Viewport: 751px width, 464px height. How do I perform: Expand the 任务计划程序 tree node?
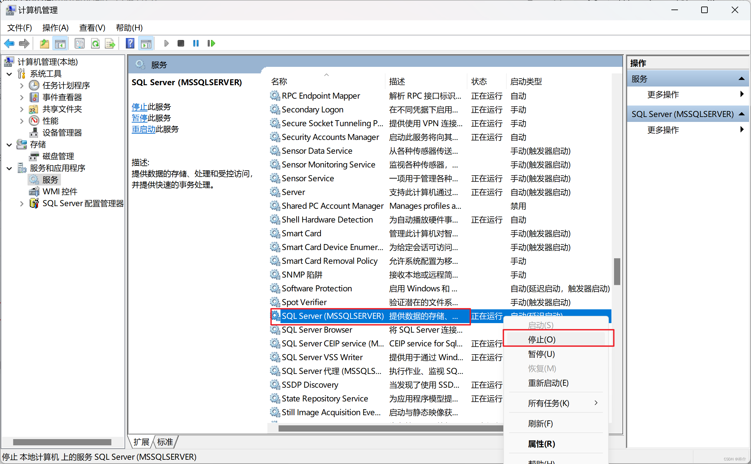tap(22, 85)
